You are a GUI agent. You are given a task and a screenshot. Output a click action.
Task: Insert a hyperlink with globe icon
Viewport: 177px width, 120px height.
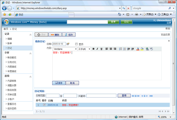[x=147, y=49]
